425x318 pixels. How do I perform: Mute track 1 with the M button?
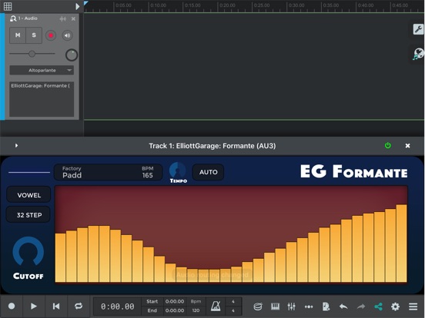point(18,35)
